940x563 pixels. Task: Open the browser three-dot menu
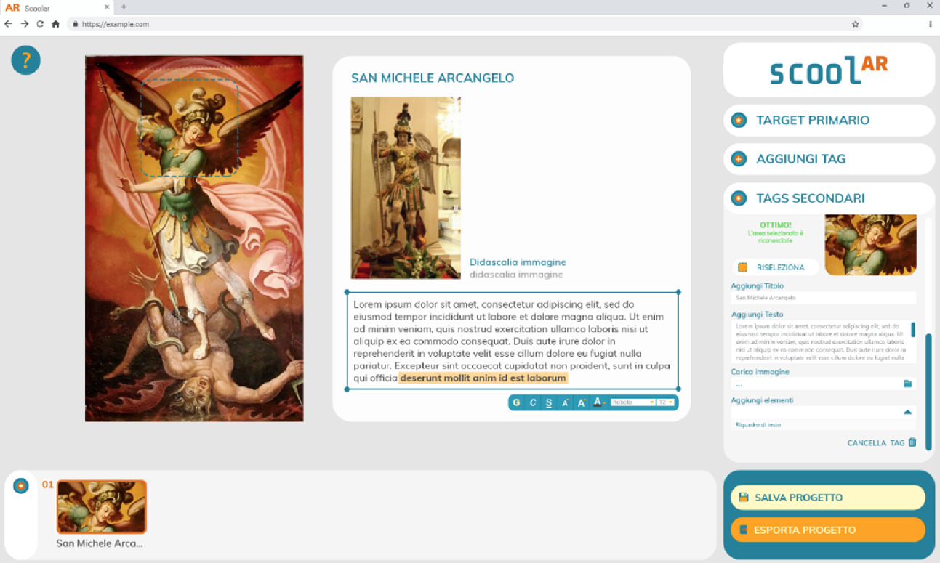(x=931, y=24)
